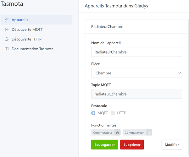Open Découverte MQTT section

(27, 30)
